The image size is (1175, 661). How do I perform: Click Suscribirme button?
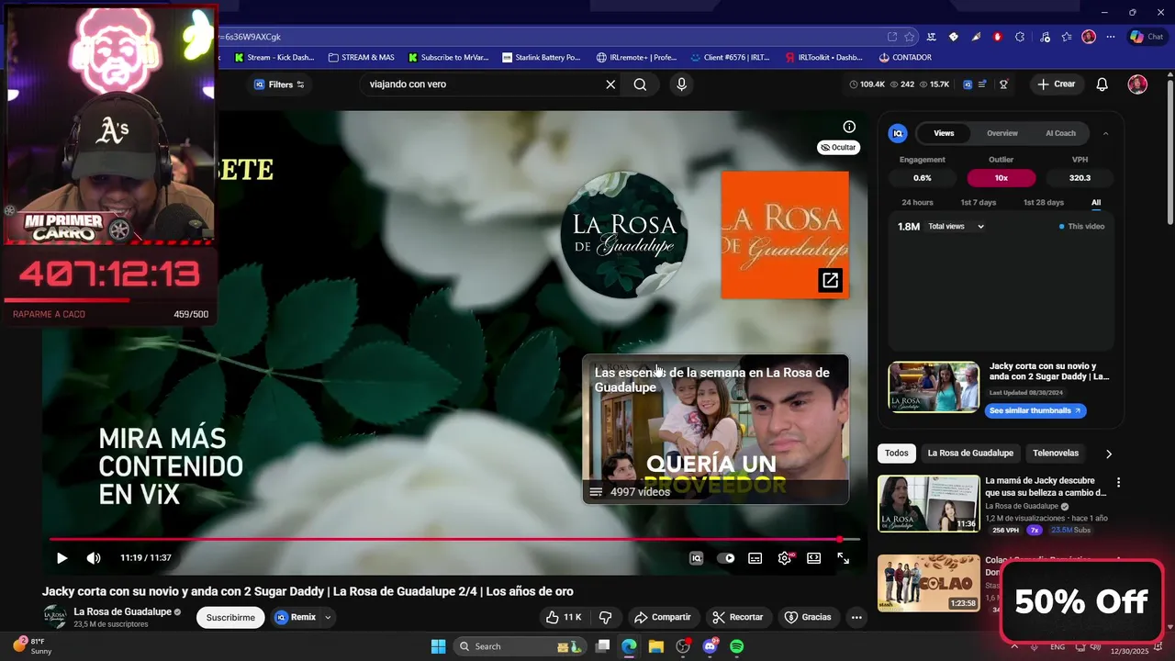pyautogui.click(x=230, y=618)
